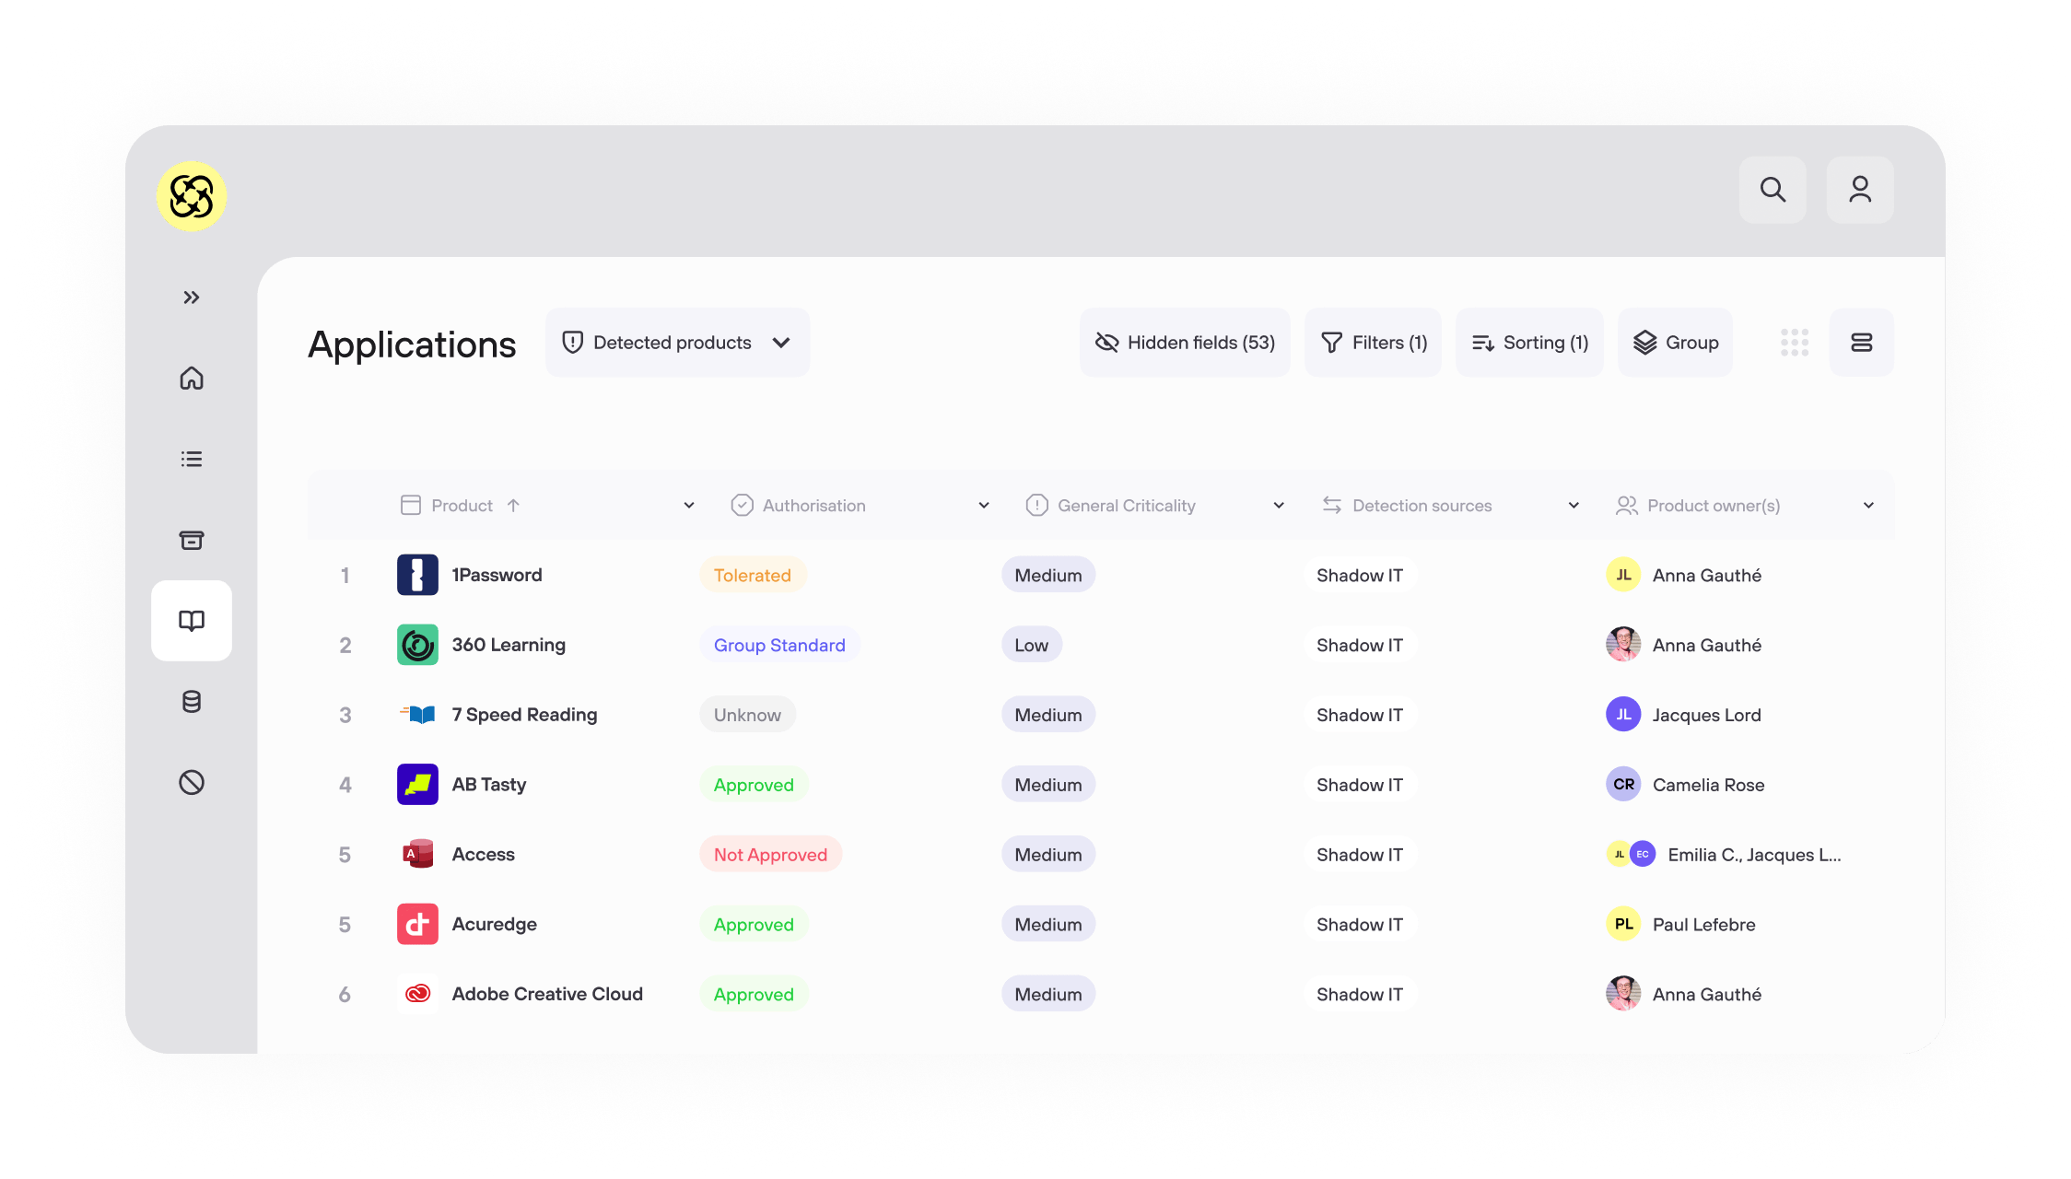The image size is (2071, 1179).
Task: Click on the Product column header
Action: pyautogui.click(x=461, y=505)
